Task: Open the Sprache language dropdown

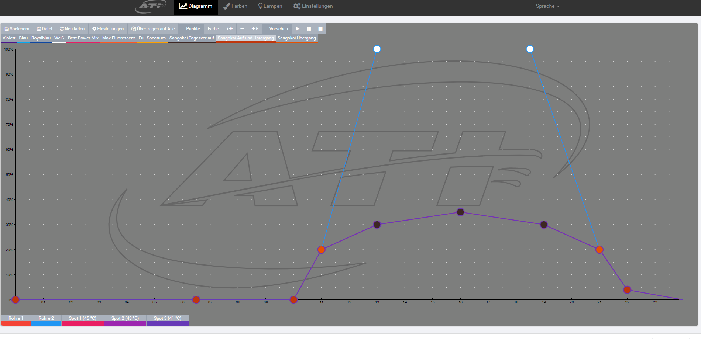Action: 547,6
